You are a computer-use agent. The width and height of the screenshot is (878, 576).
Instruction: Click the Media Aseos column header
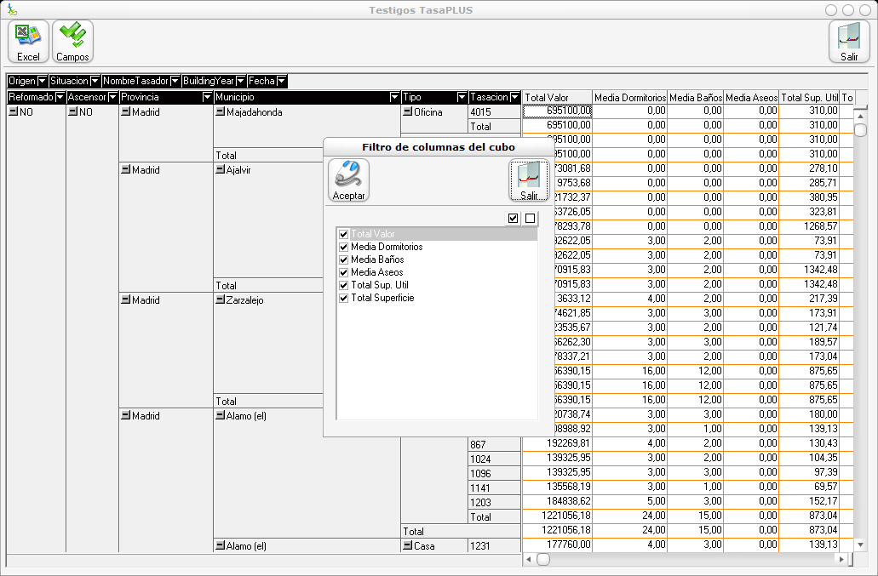pyautogui.click(x=750, y=98)
